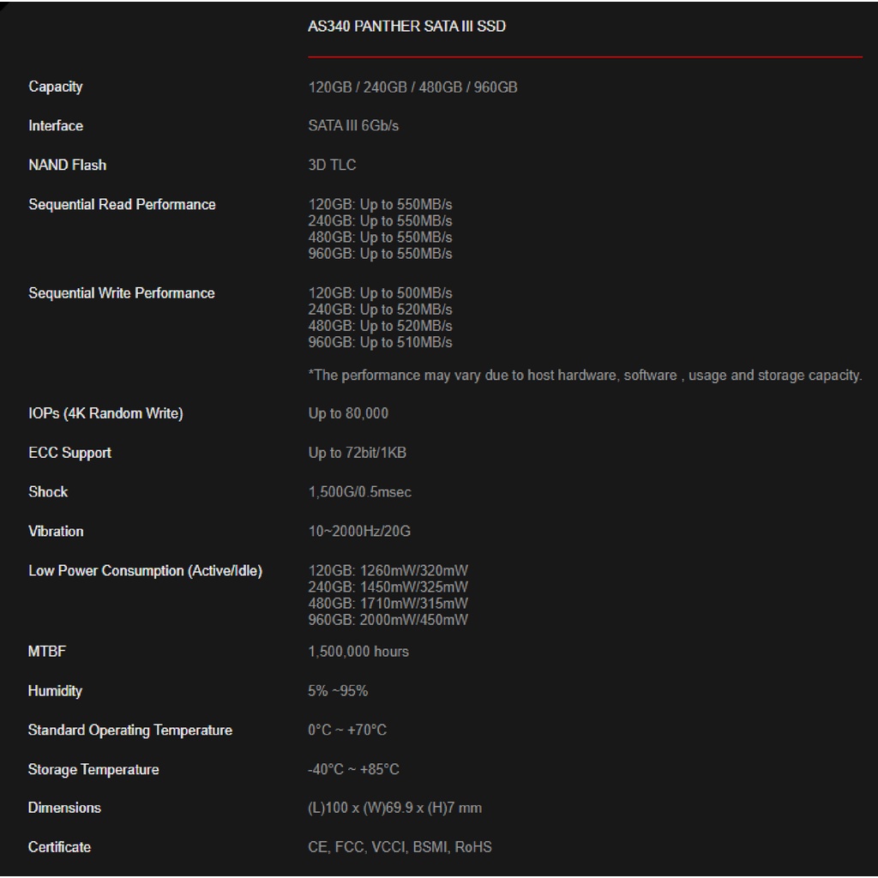Select the 10~2000Hz/20G vibration value
878x878 pixels.
click(x=359, y=532)
